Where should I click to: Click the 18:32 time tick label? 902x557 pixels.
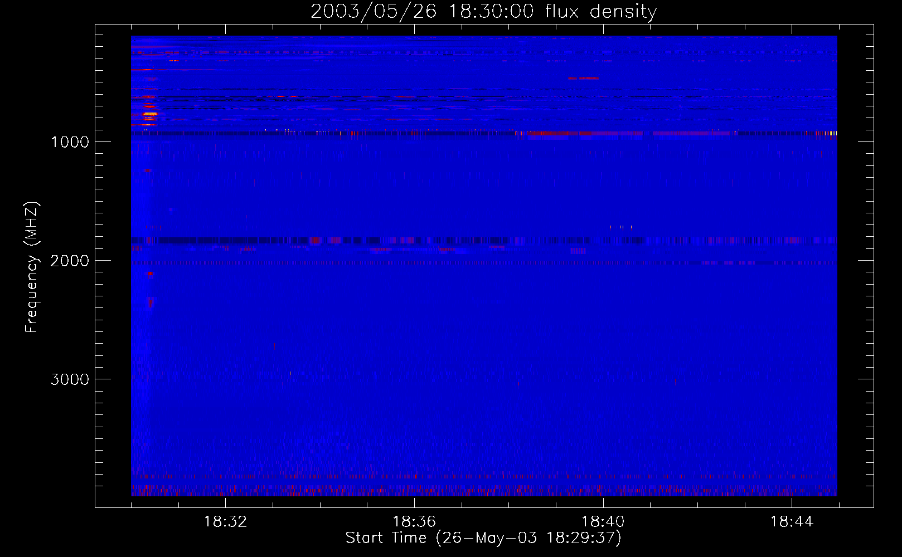tap(225, 522)
